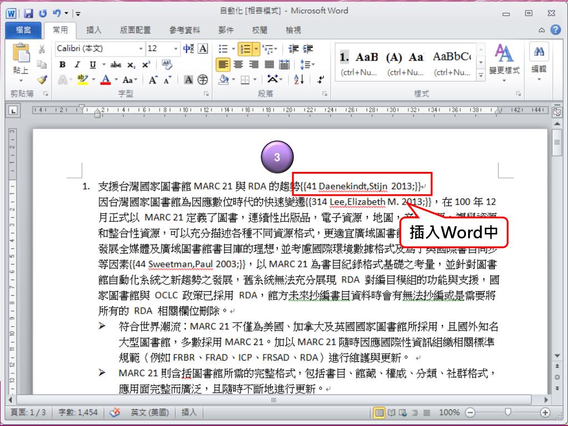The width and height of the screenshot is (568, 426).
Task: Show paragraph marks icon
Action: tap(321, 79)
